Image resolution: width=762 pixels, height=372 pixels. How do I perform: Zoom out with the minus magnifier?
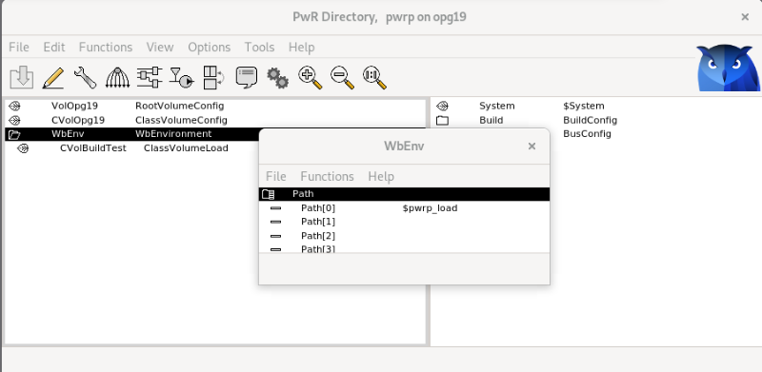pyautogui.click(x=342, y=78)
